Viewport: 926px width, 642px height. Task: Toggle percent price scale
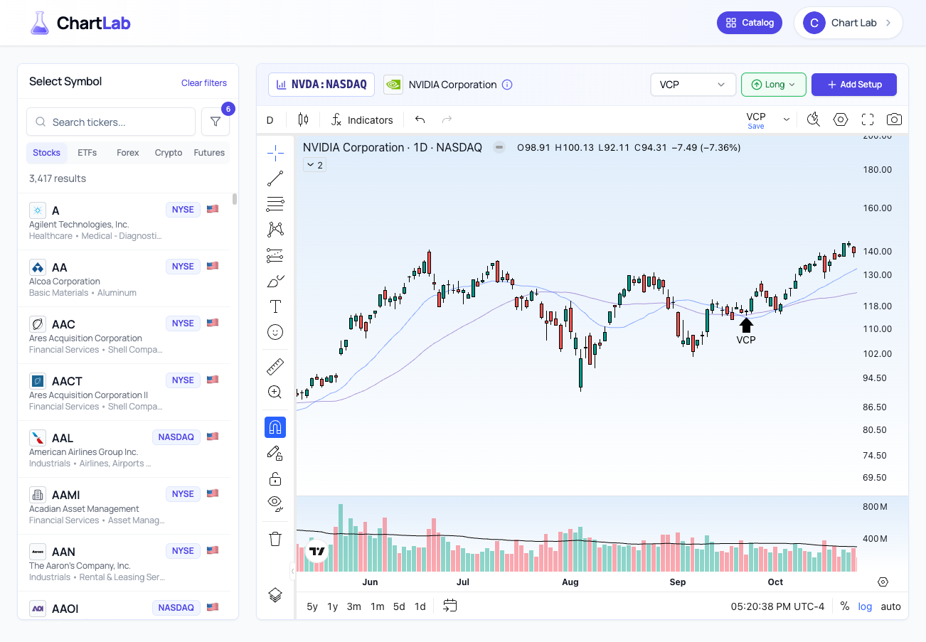[x=845, y=606]
